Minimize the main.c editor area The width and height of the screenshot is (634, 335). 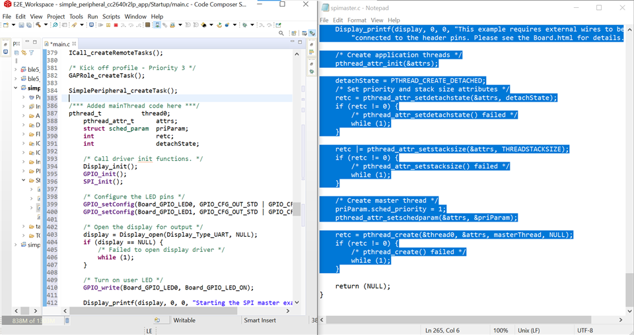[293, 42]
